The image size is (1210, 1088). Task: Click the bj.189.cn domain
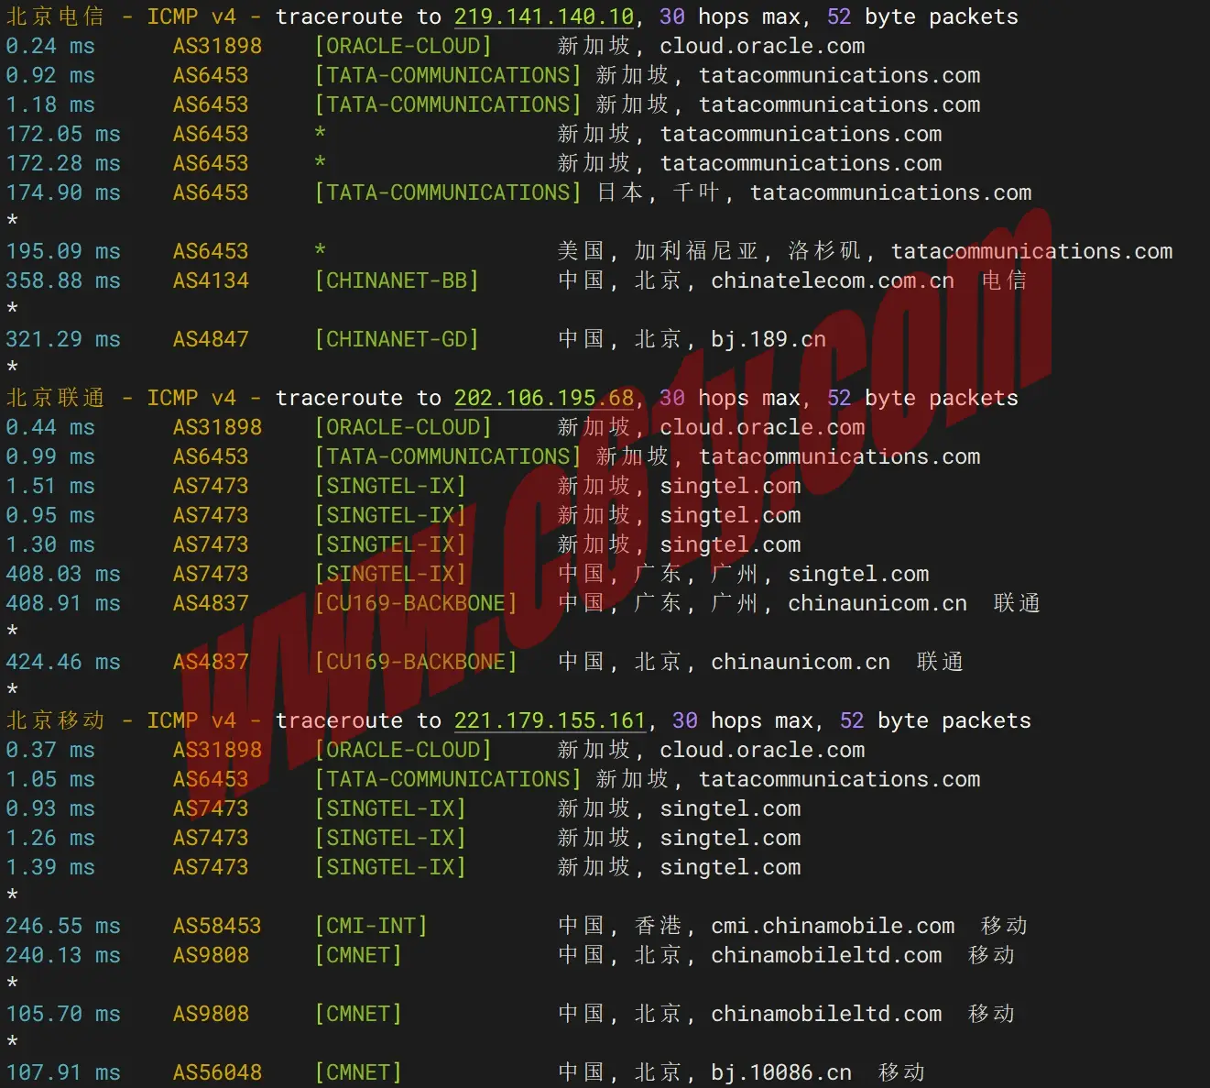[769, 339]
